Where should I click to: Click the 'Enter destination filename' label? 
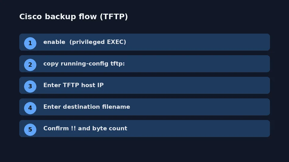pos(87,107)
